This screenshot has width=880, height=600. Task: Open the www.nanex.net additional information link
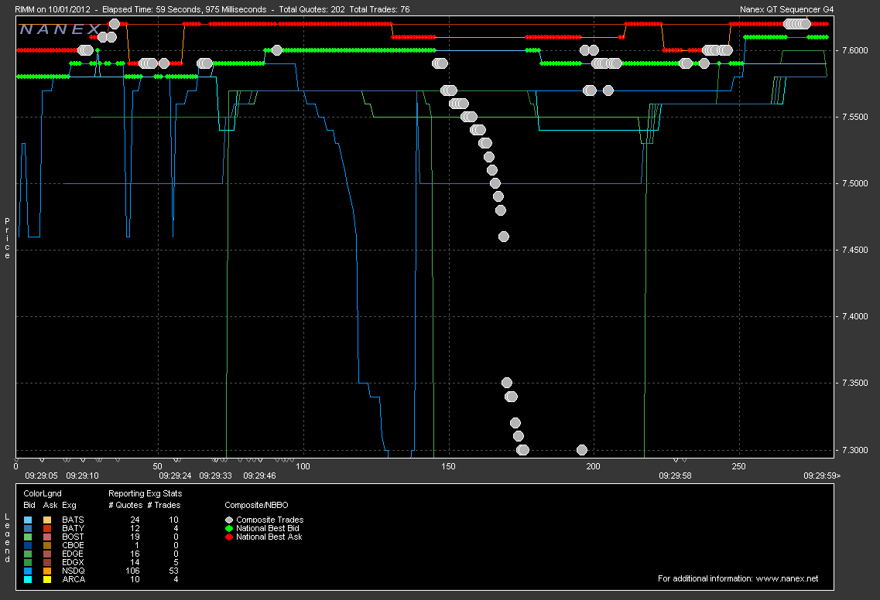click(x=787, y=578)
